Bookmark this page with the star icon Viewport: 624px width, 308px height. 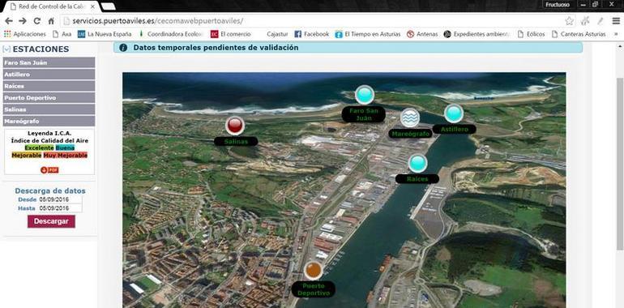570,21
